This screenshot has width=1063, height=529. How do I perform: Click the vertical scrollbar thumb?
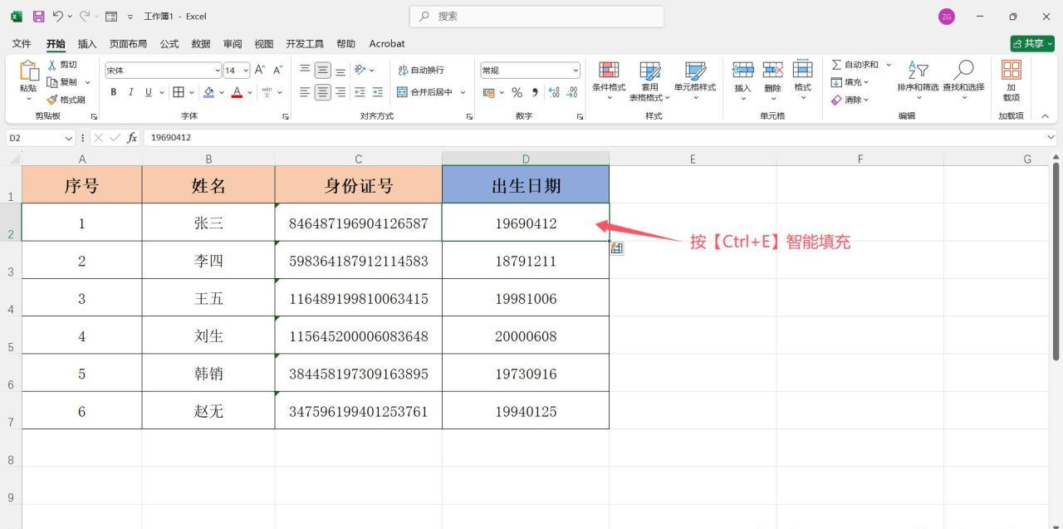click(x=1056, y=262)
